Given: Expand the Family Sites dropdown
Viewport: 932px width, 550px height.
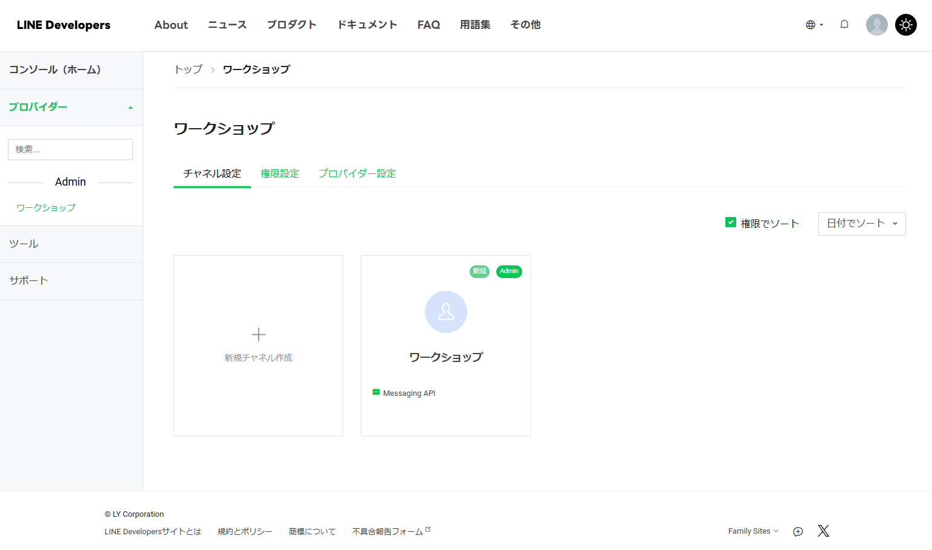Looking at the screenshot, I should [752, 531].
